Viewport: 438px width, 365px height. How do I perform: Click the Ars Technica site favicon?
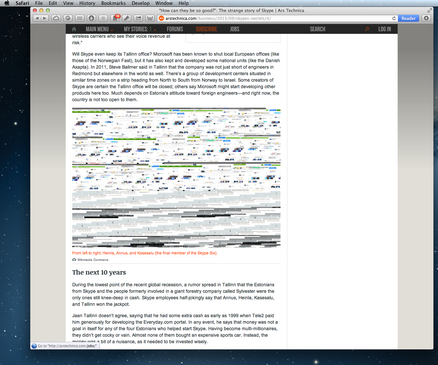(x=161, y=18)
